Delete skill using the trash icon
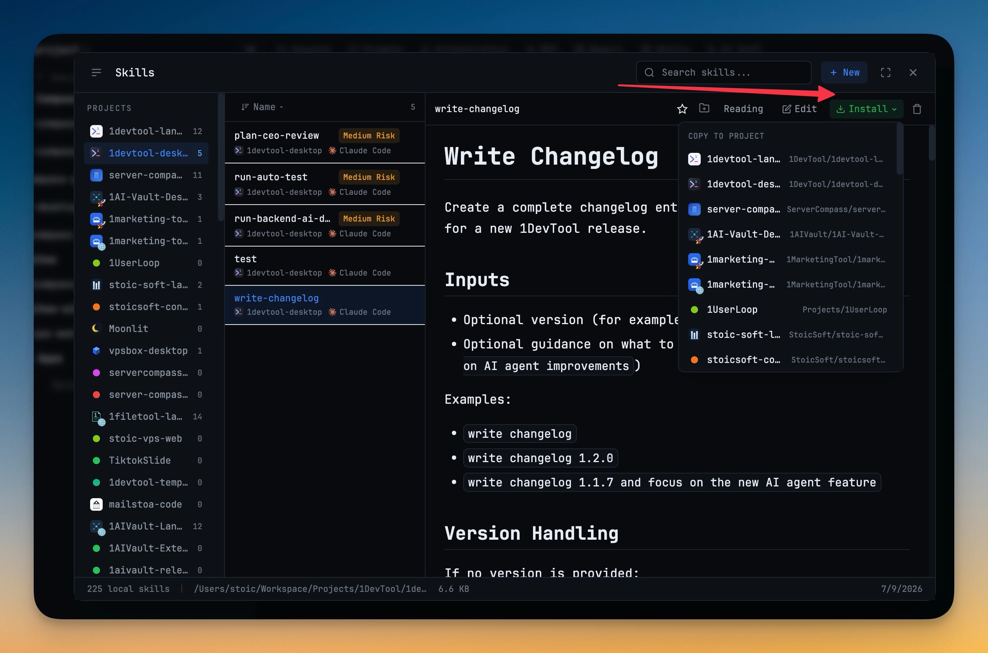988x653 pixels. click(x=917, y=109)
